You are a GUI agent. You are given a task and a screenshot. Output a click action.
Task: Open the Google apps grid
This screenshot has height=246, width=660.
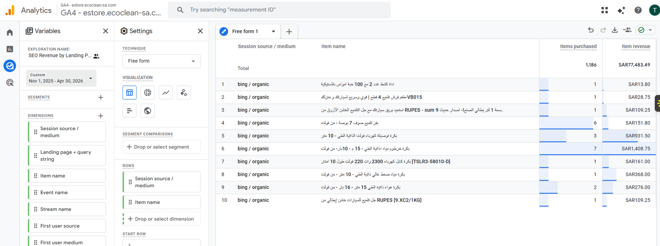tap(605, 10)
